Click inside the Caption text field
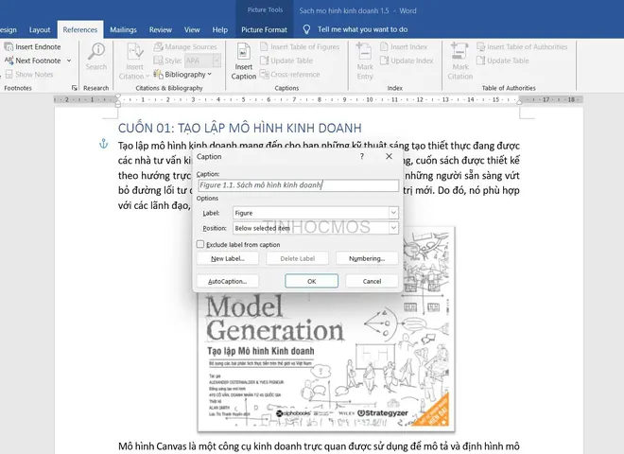624x454 pixels. tap(298, 185)
